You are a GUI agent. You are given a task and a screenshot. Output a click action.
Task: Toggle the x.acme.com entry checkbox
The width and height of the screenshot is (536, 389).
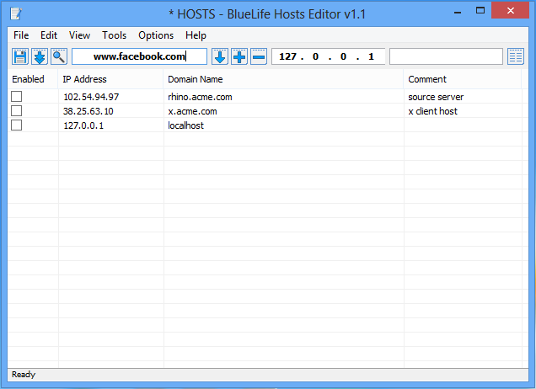(16, 111)
